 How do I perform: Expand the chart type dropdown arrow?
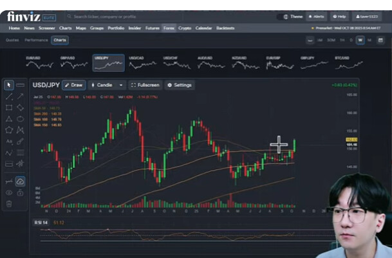tap(121, 86)
